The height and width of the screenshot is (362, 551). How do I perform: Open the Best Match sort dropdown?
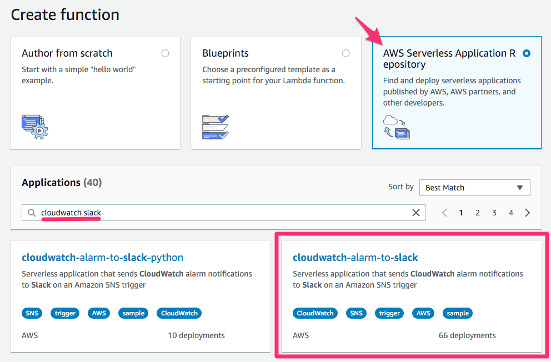(x=474, y=187)
